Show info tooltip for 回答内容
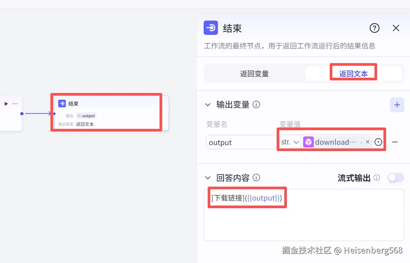 256,178
